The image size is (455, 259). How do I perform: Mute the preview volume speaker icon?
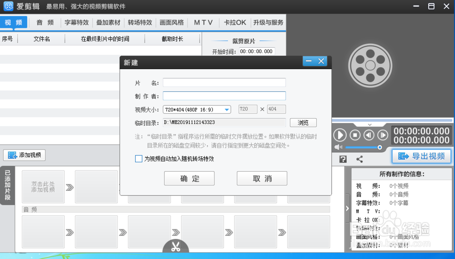click(338, 147)
